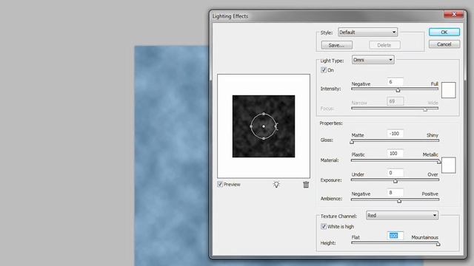
Task: Toggle the Preview checkbox
Action: (220, 184)
